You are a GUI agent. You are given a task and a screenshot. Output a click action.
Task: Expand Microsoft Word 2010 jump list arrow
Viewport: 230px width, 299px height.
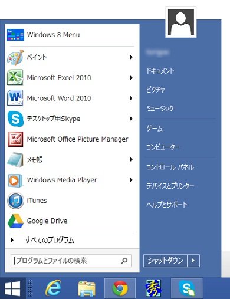131,98
